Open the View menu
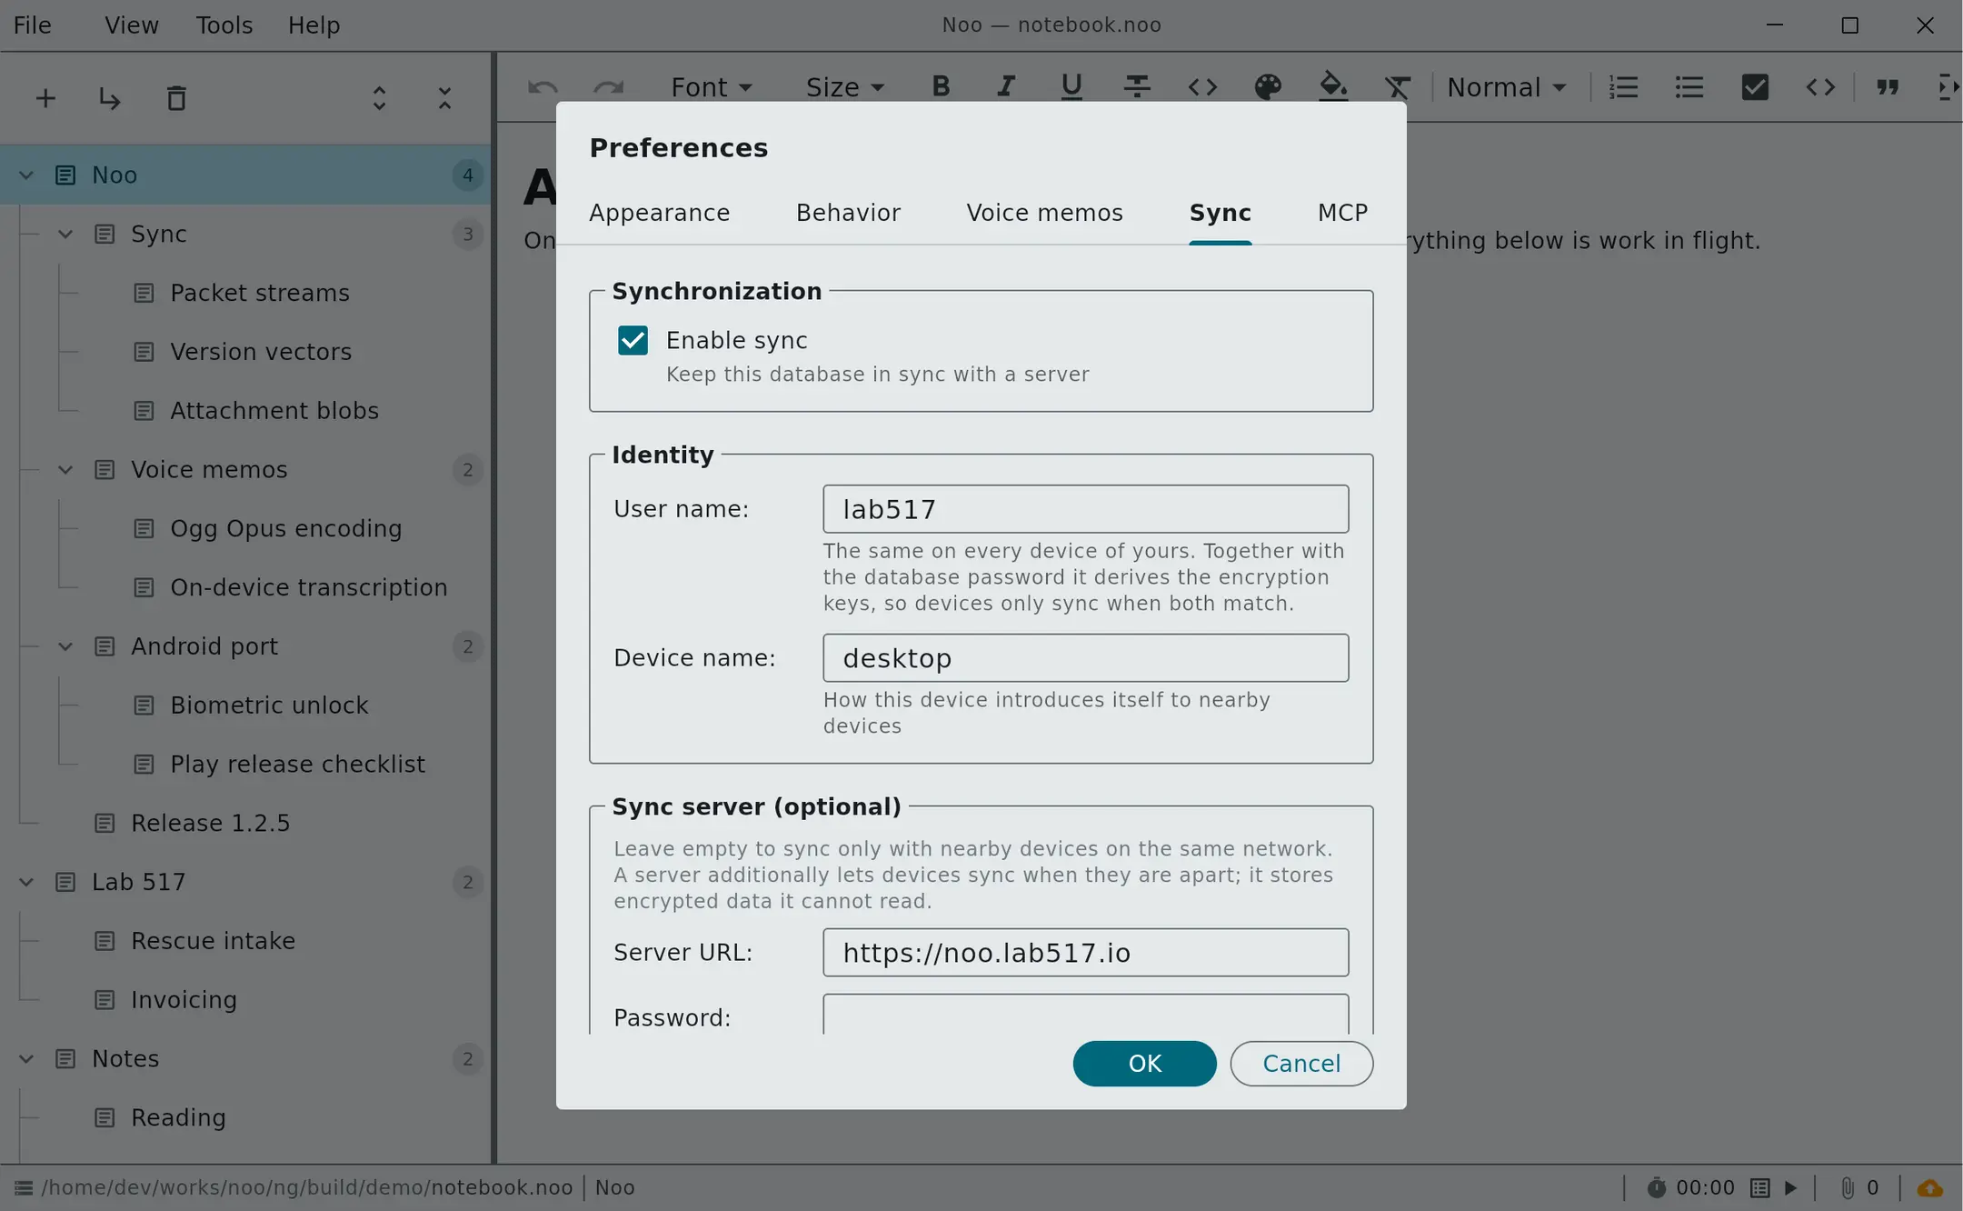Image resolution: width=1963 pixels, height=1211 pixels. [132, 25]
